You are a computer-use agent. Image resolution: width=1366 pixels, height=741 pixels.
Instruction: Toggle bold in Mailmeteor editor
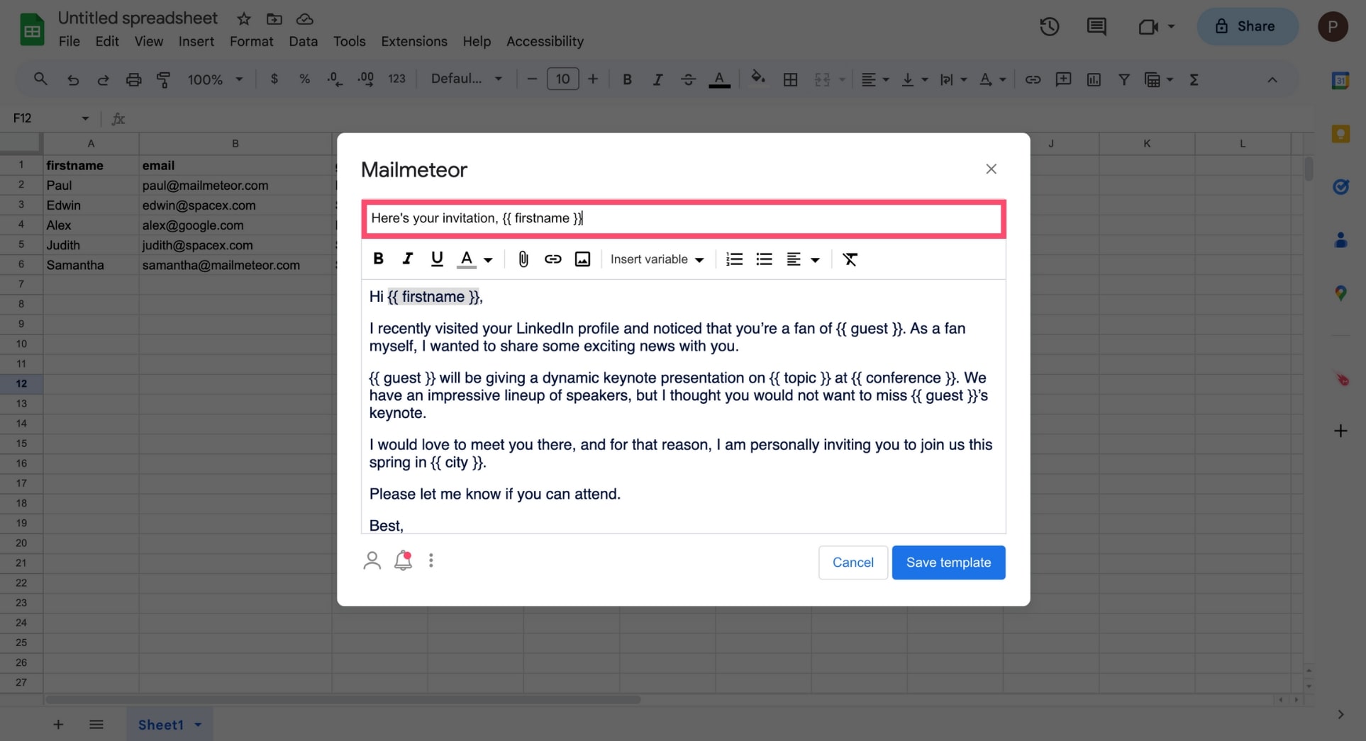click(378, 259)
